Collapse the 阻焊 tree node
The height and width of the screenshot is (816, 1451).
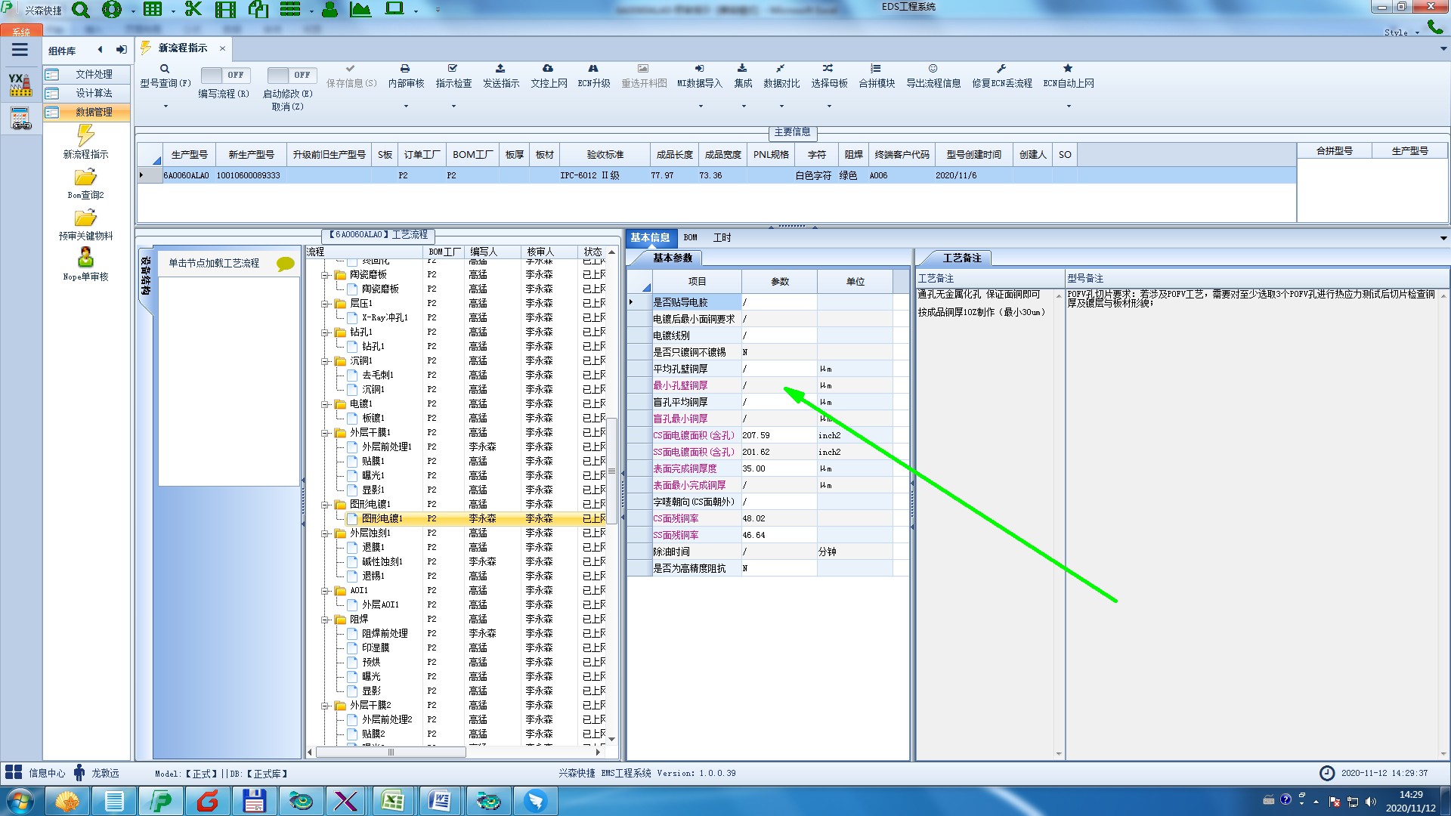click(x=325, y=620)
